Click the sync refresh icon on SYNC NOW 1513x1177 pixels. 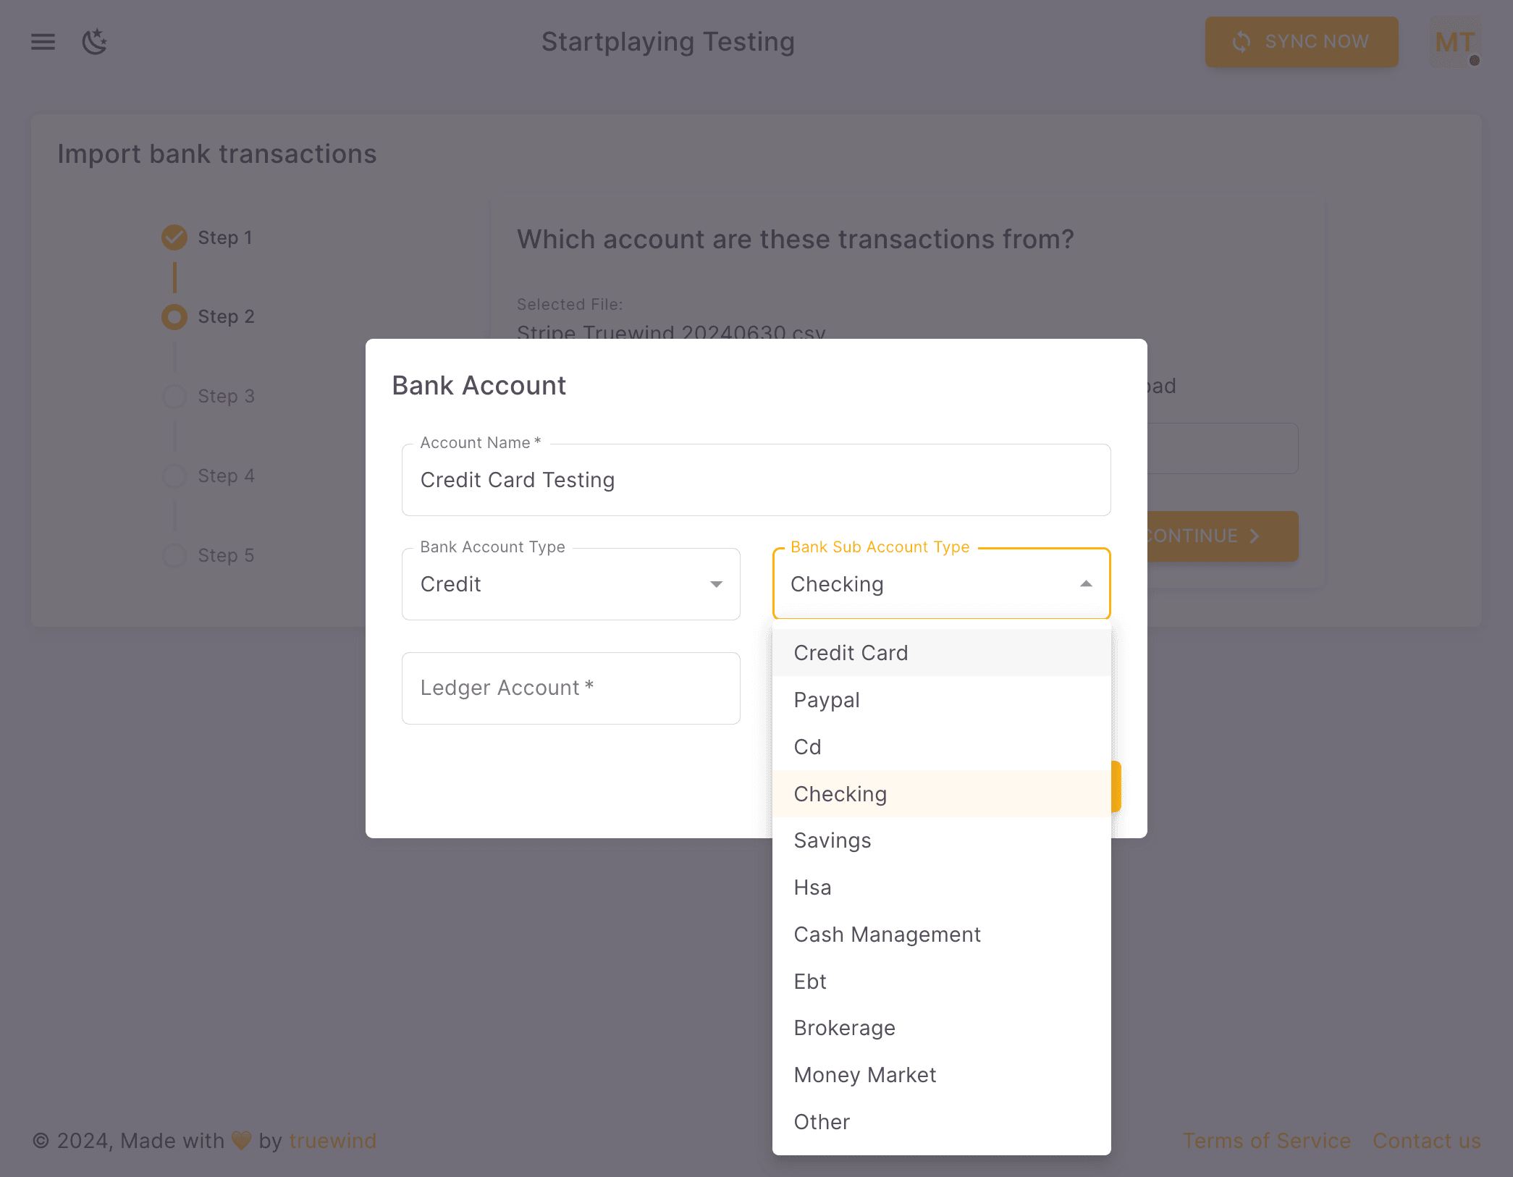[x=1241, y=41]
